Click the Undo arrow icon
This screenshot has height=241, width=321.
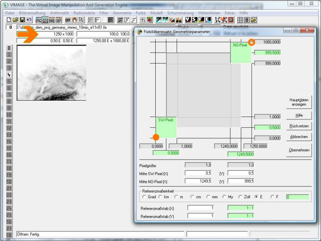tap(29, 20)
